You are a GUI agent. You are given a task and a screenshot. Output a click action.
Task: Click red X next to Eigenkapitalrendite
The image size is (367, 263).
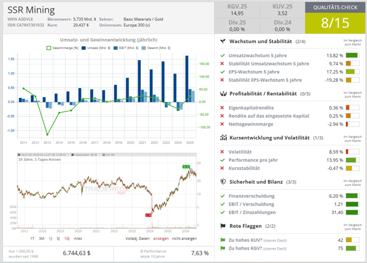222,108
